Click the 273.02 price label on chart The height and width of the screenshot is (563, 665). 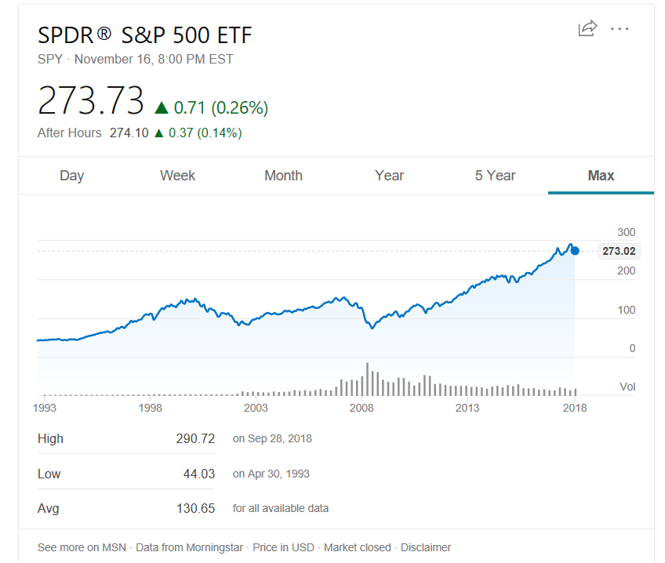(619, 252)
